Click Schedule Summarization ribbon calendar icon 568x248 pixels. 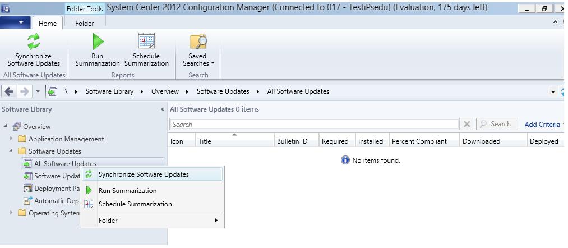pos(146,40)
